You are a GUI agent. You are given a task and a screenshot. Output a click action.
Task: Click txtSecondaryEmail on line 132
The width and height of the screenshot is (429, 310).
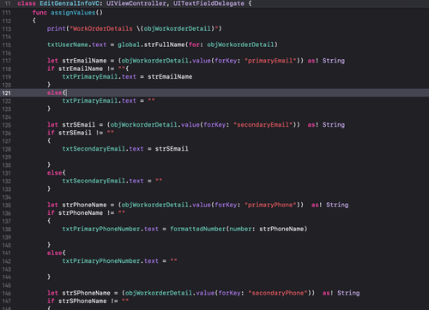click(94, 181)
